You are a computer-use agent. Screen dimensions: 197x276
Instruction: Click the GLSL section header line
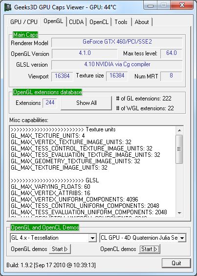coord(55,180)
